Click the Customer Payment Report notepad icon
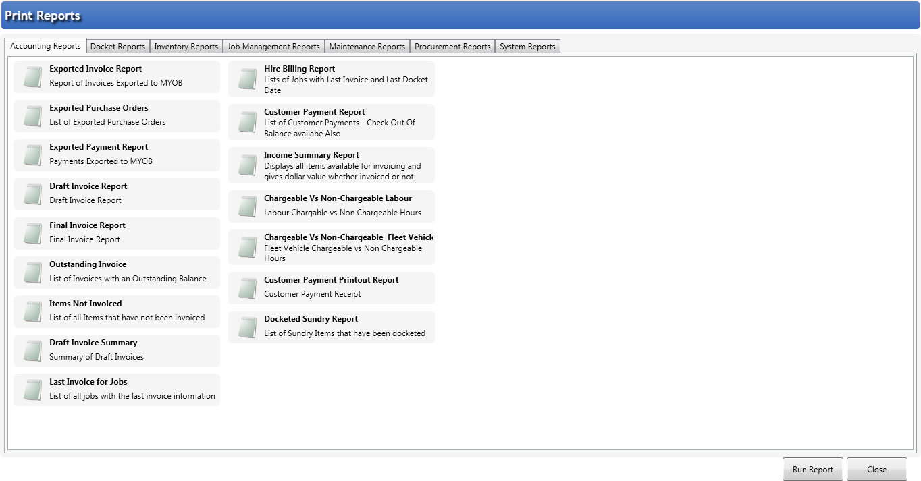 (247, 122)
